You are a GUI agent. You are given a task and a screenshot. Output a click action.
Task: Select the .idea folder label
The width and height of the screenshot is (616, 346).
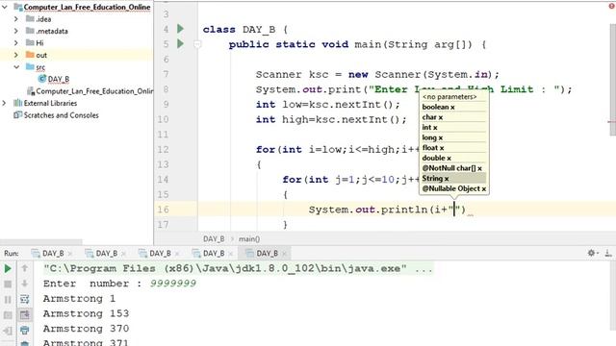pyautogui.click(x=43, y=19)
